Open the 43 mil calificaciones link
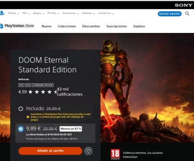This screenshot has width=194, height=161. [x=69, y=92]
